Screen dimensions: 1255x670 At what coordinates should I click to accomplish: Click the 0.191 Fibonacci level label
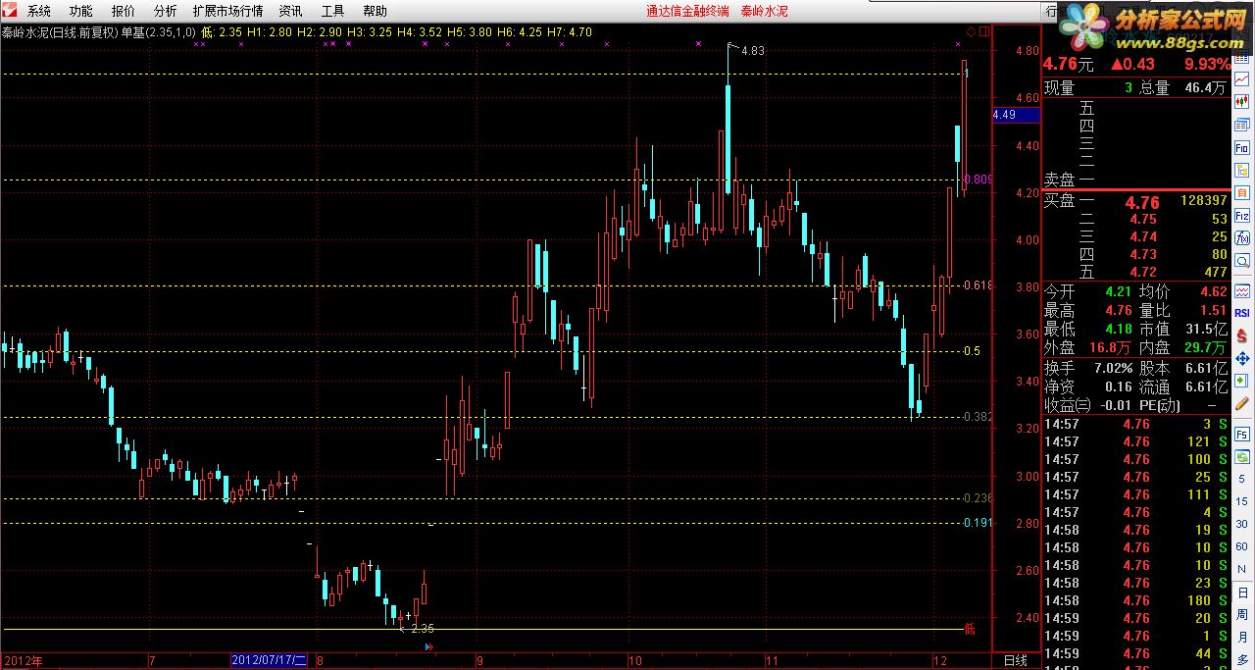[x=979, y=523]
